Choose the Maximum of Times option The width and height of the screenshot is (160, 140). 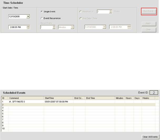pos(80,12)
